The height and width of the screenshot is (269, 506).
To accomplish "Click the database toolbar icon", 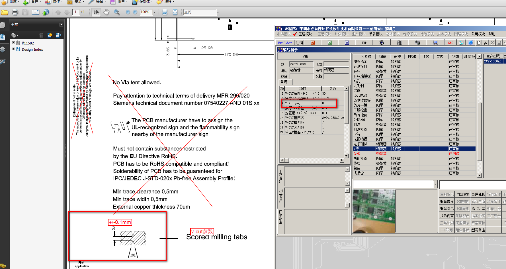I will 399,43.
